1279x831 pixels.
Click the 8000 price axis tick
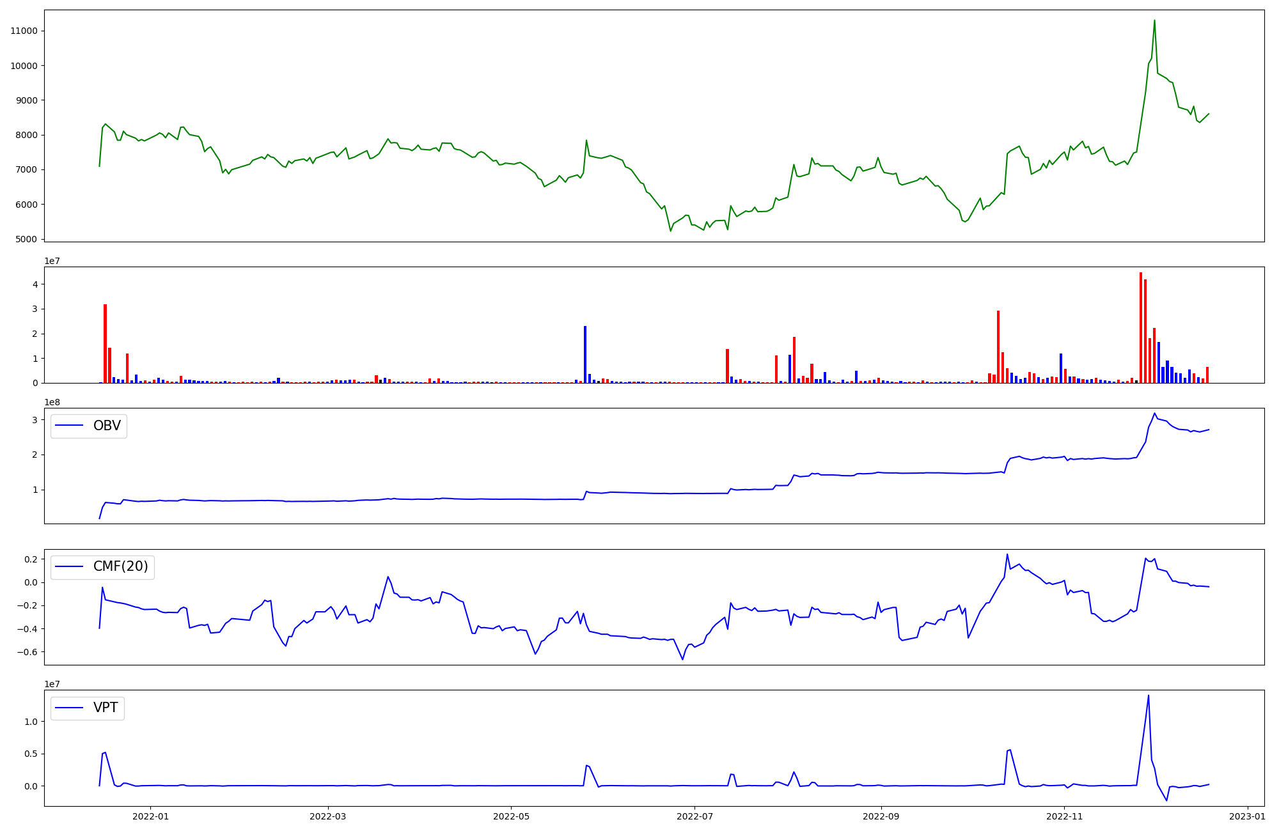[x=26, y=135]
